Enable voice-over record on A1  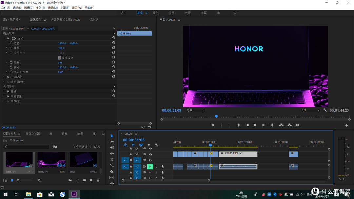163,167
